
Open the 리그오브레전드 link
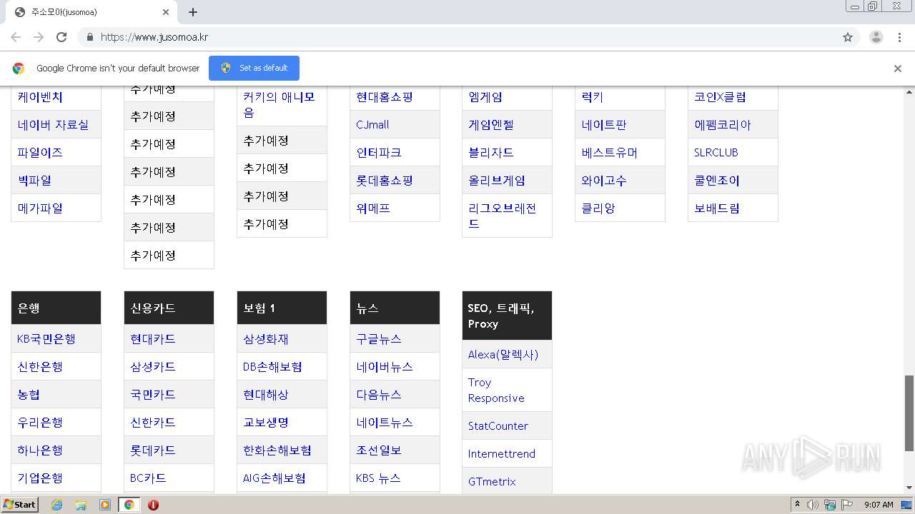(x=503, y=216)
